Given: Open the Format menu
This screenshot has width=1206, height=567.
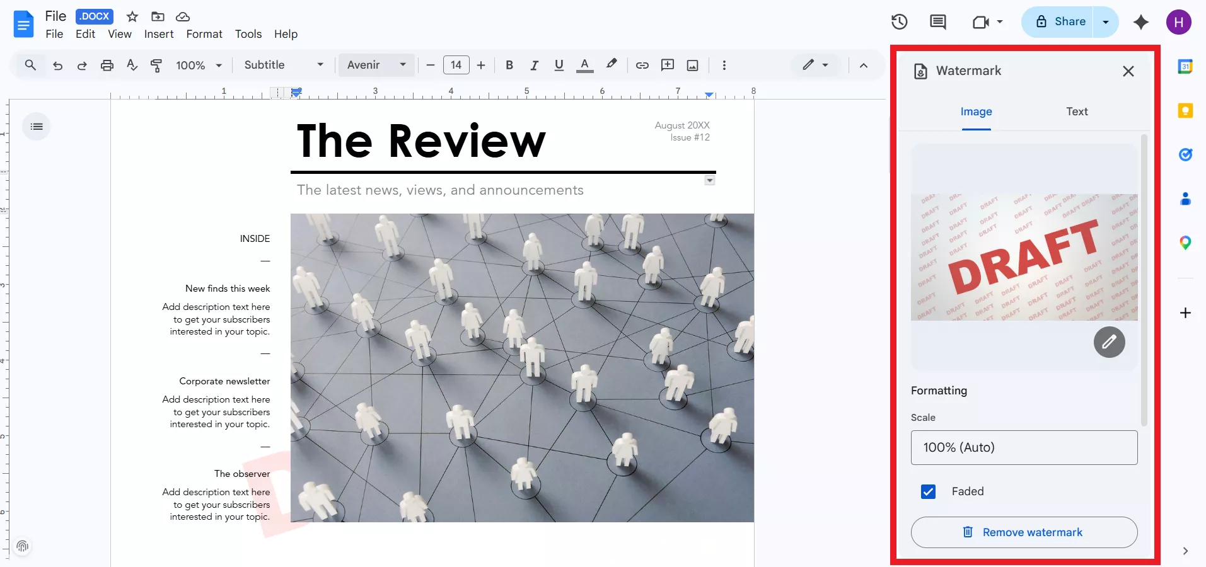Looking at the screenshot, I should point(204,34).
